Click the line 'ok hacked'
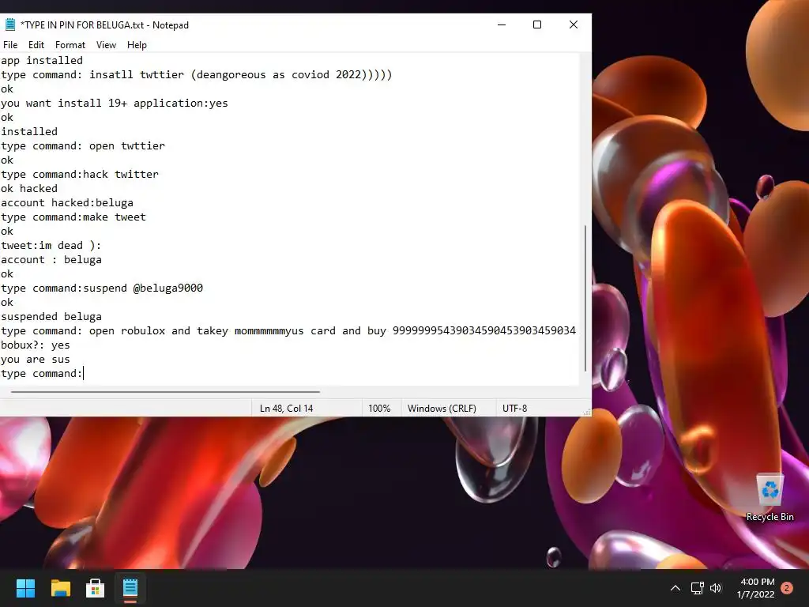This screenshot has width=809, height=607. point(29,188)
